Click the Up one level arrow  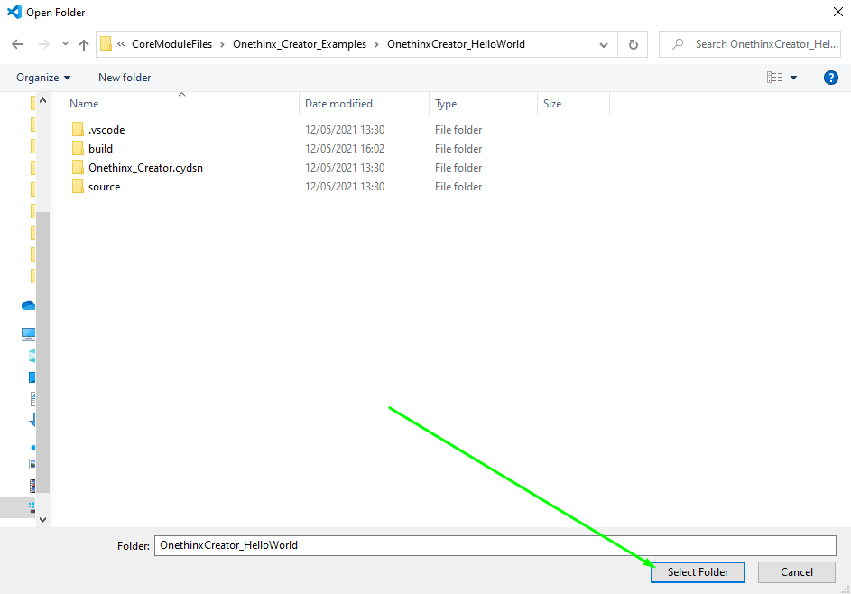[84, 44]
